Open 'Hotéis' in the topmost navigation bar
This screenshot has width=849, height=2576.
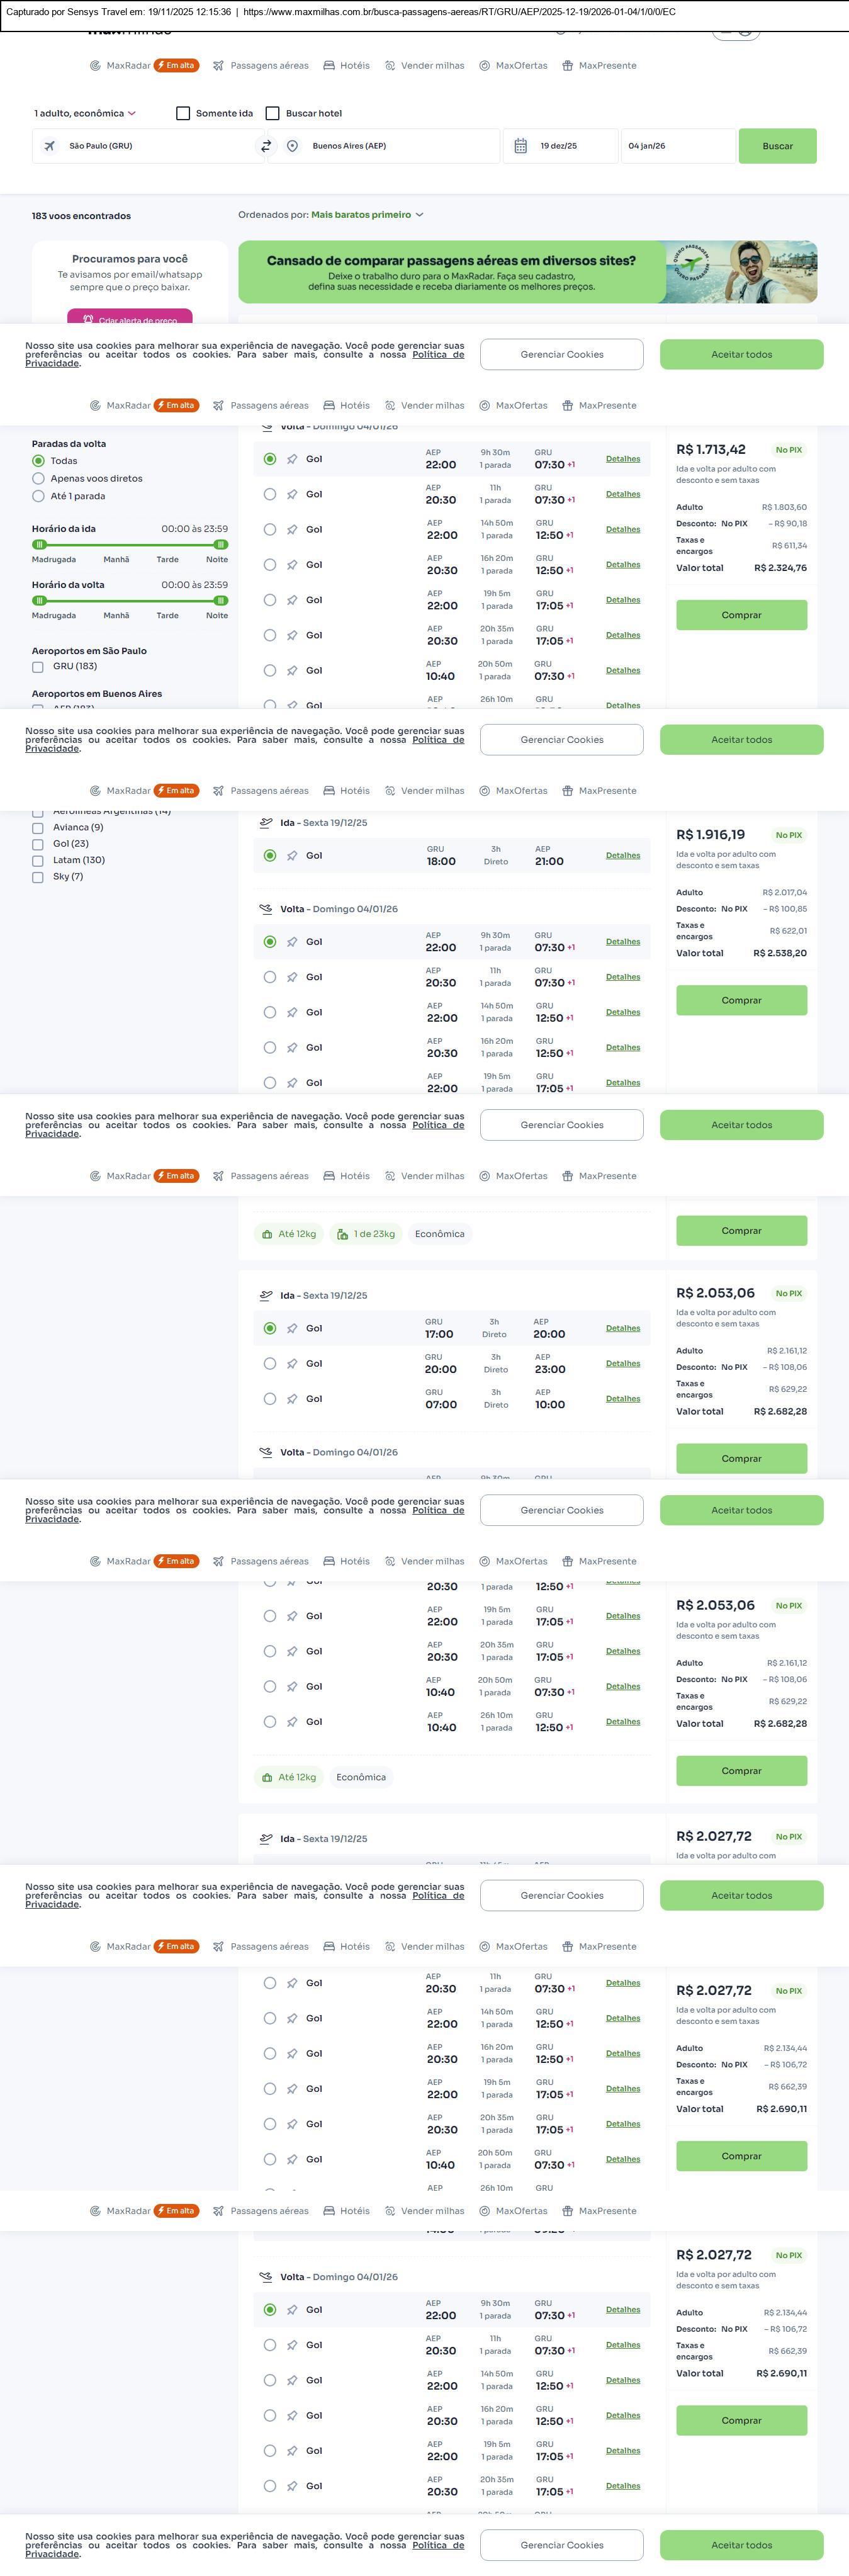346,66
